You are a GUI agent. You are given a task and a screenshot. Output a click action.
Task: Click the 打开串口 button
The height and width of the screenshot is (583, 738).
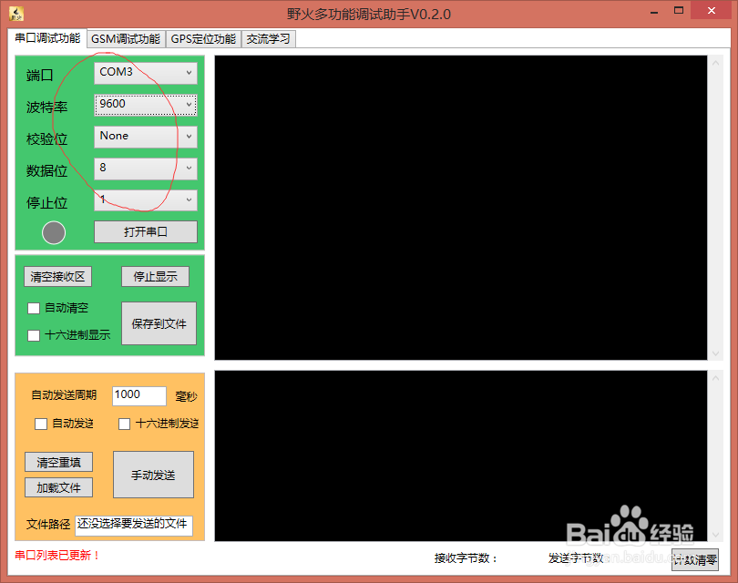(146, 232)
